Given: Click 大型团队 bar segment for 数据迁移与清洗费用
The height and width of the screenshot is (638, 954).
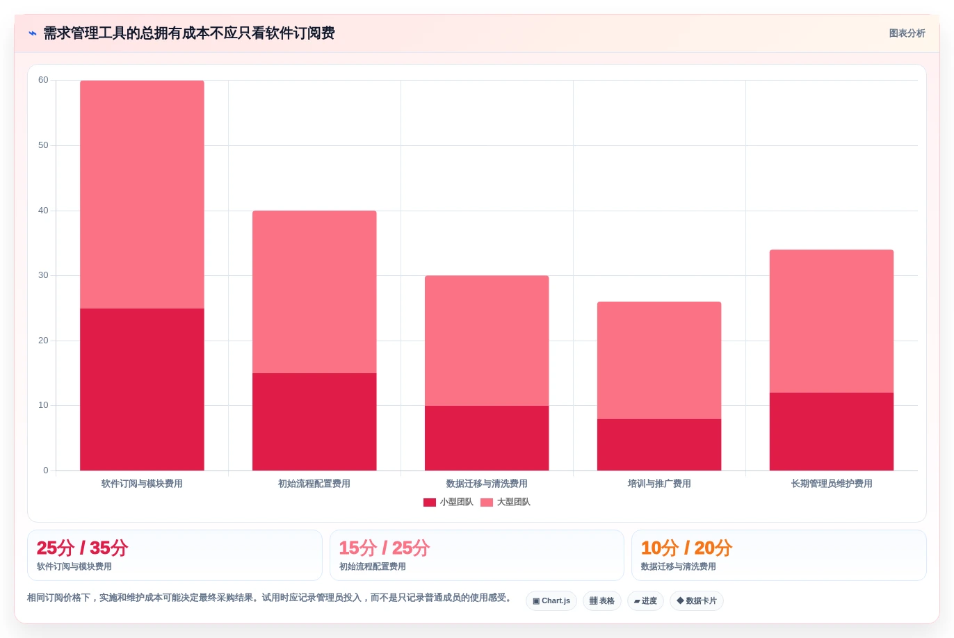Looking at the screenshot, I should pos(487,341).
